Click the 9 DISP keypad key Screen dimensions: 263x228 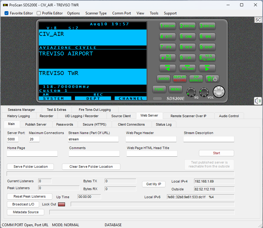coord(207,47)
